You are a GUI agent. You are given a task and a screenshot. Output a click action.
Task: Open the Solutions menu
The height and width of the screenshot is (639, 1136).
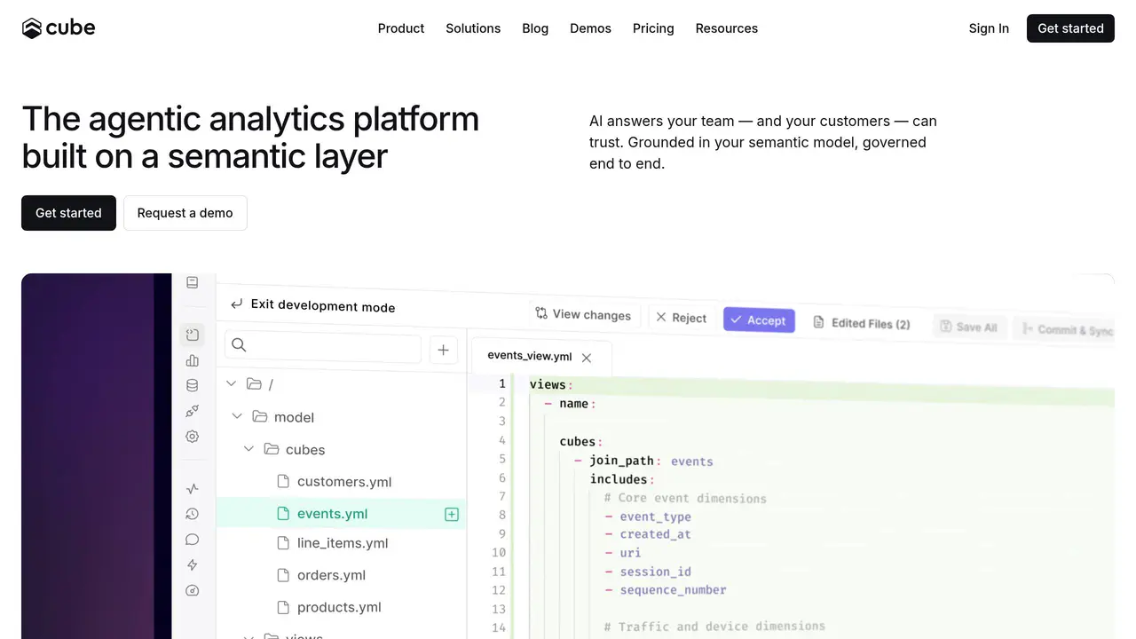473,28
